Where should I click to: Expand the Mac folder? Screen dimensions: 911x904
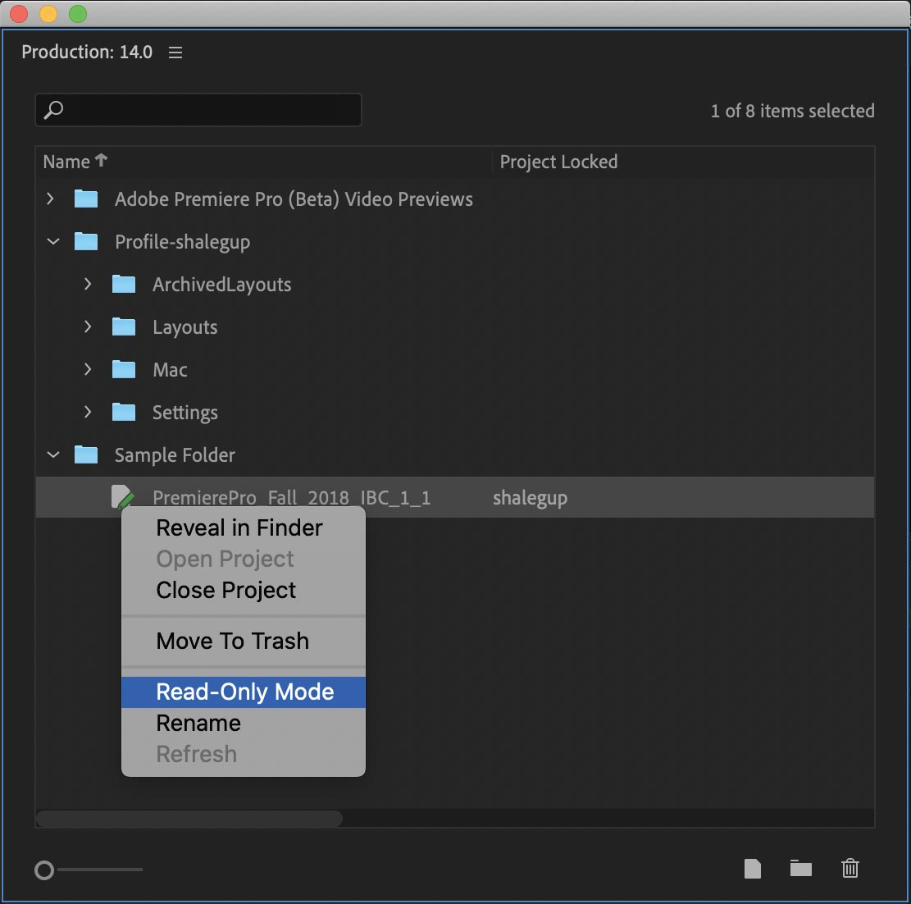tap(88, 369)
